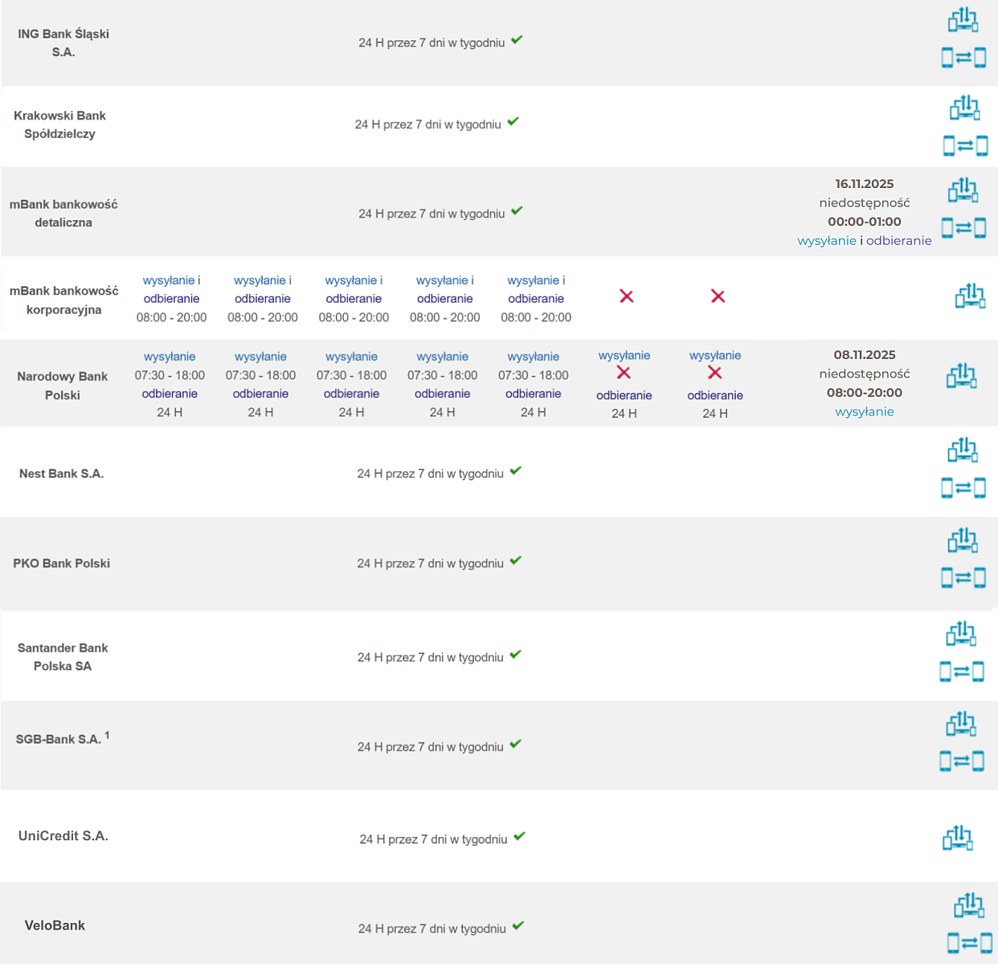This screenshot has width=998, height=964.
Task: Click the phone-to-phone transfer icon for VeloBank
Action: (x=968, y=943)
